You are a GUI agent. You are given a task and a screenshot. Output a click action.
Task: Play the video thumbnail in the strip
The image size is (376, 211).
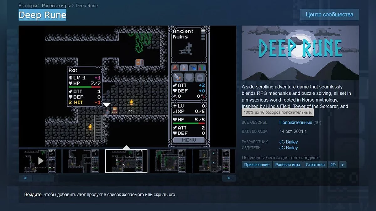pyautogui.click(x=40, y=161)
